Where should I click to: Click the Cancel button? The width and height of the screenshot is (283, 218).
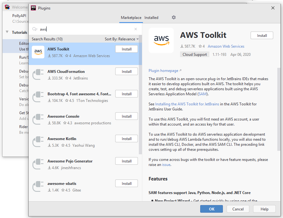238,209
